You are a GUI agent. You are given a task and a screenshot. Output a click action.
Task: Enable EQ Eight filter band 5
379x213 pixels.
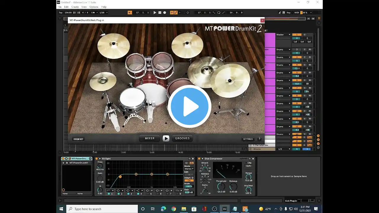tap(148, 194)
